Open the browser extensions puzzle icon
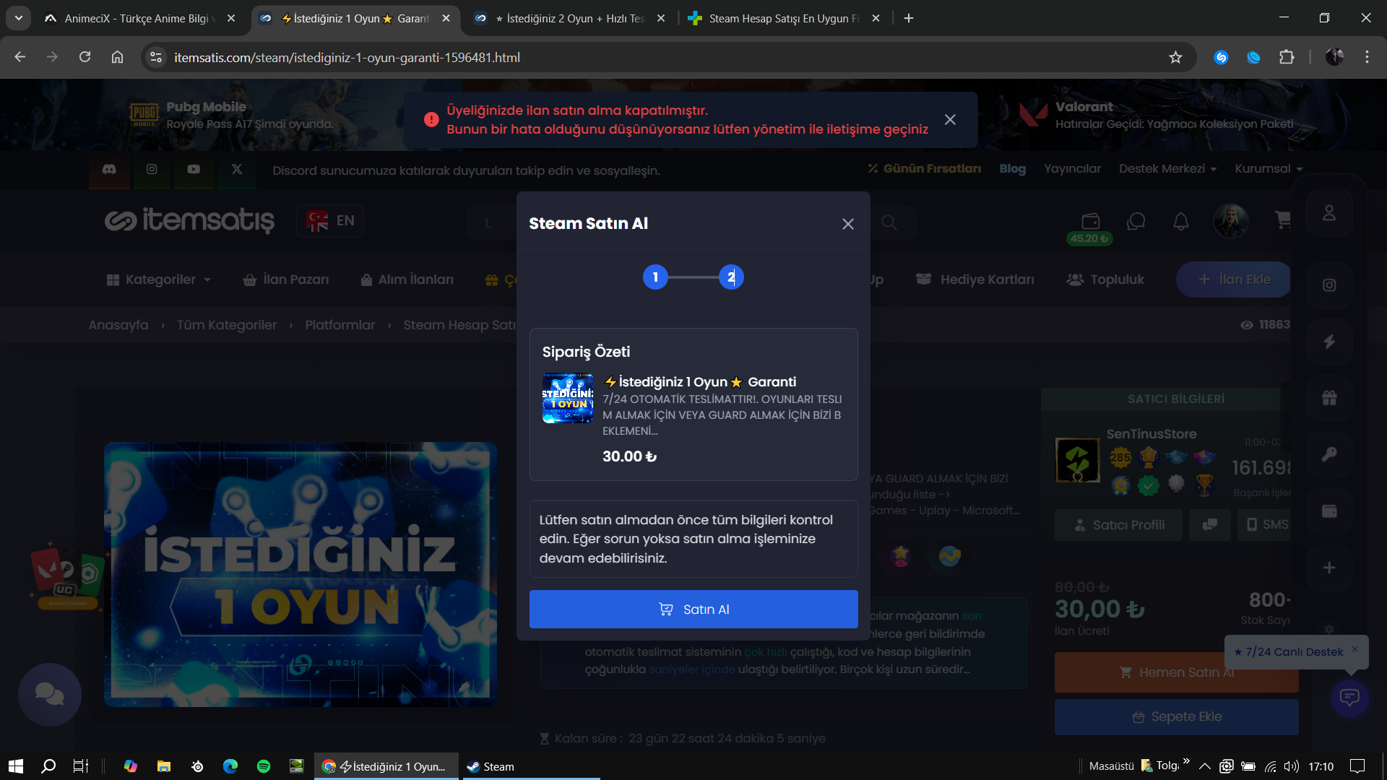 coord(1287,57)
